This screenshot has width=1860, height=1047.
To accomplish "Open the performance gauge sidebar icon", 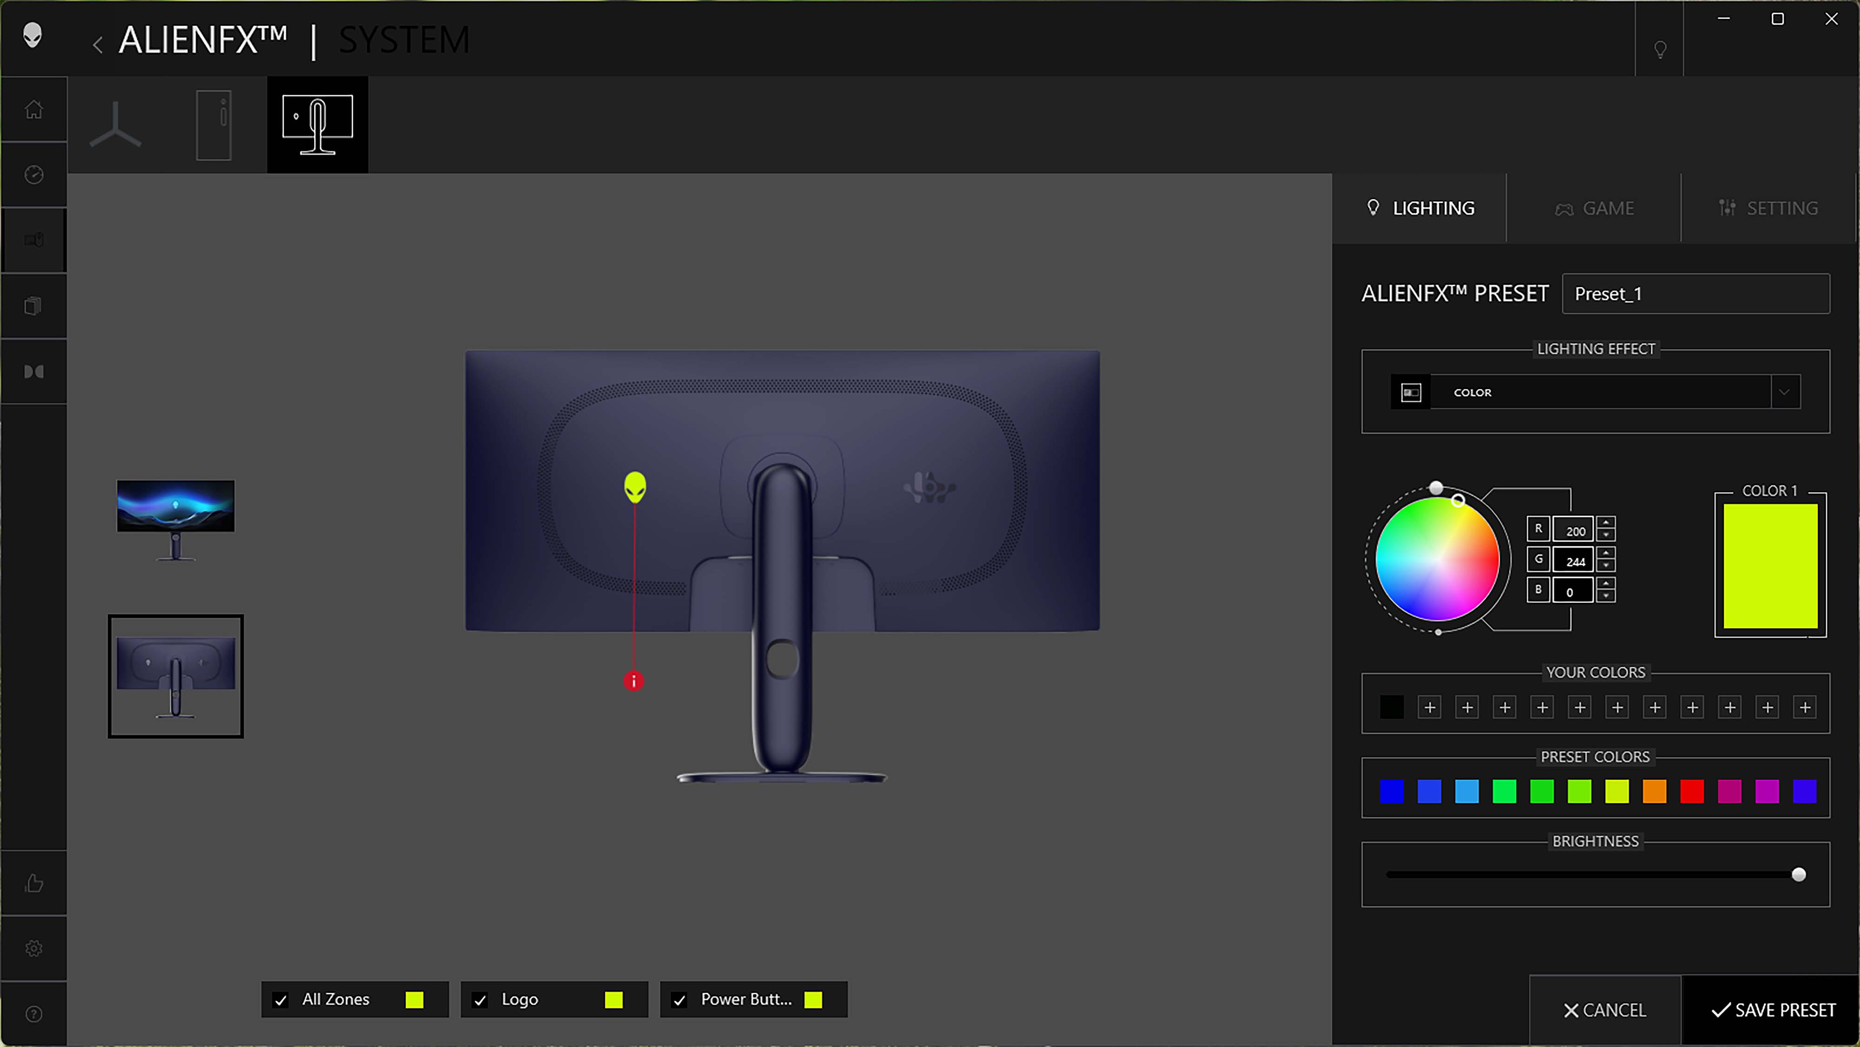I will coord(34,175).
